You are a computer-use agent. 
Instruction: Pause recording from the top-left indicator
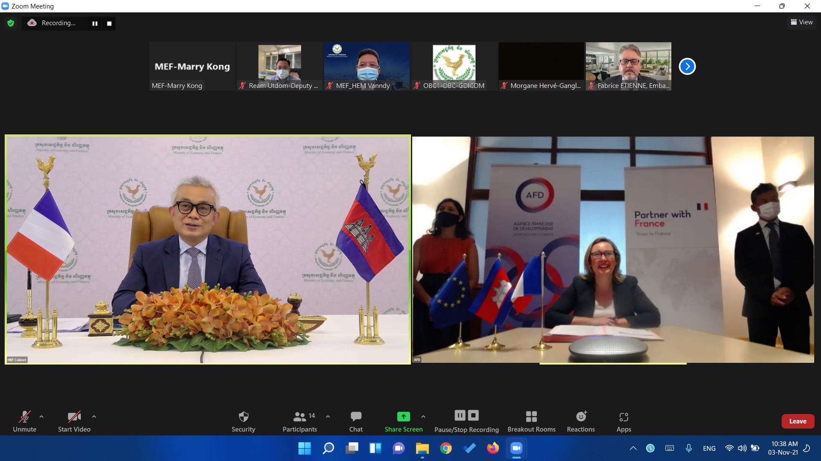point(95,23)
